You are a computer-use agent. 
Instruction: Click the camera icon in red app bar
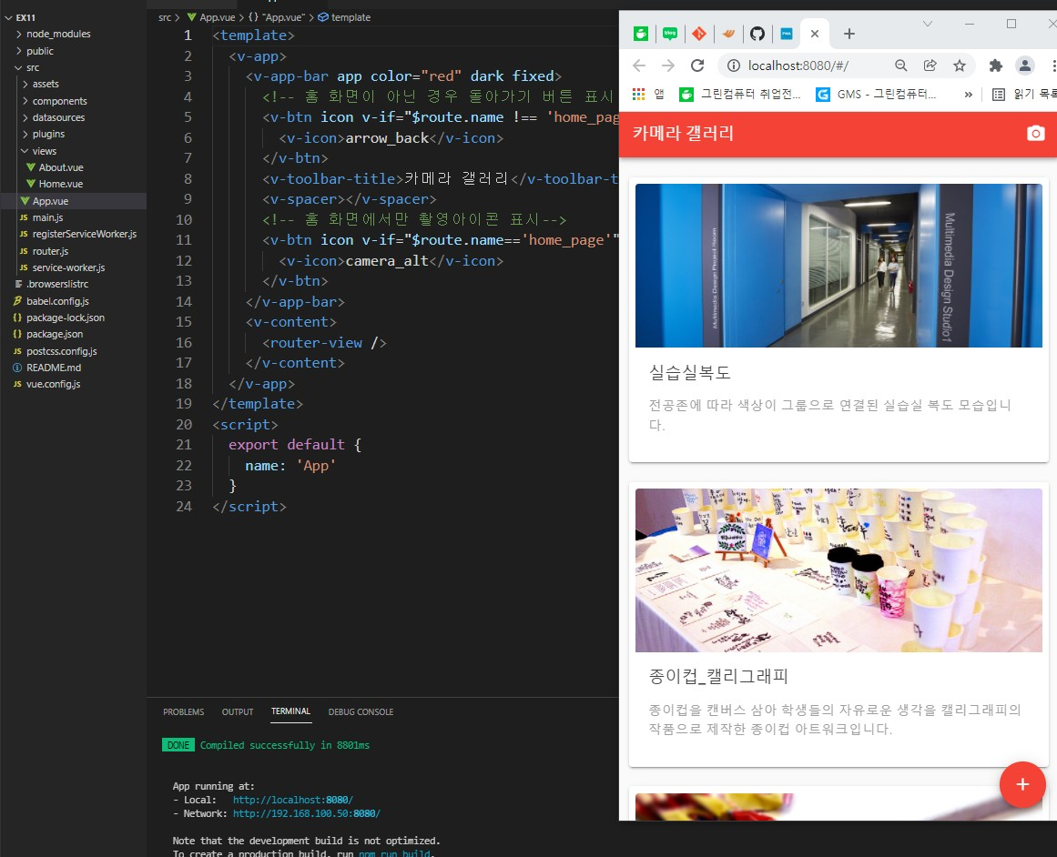pos(1035,134)
